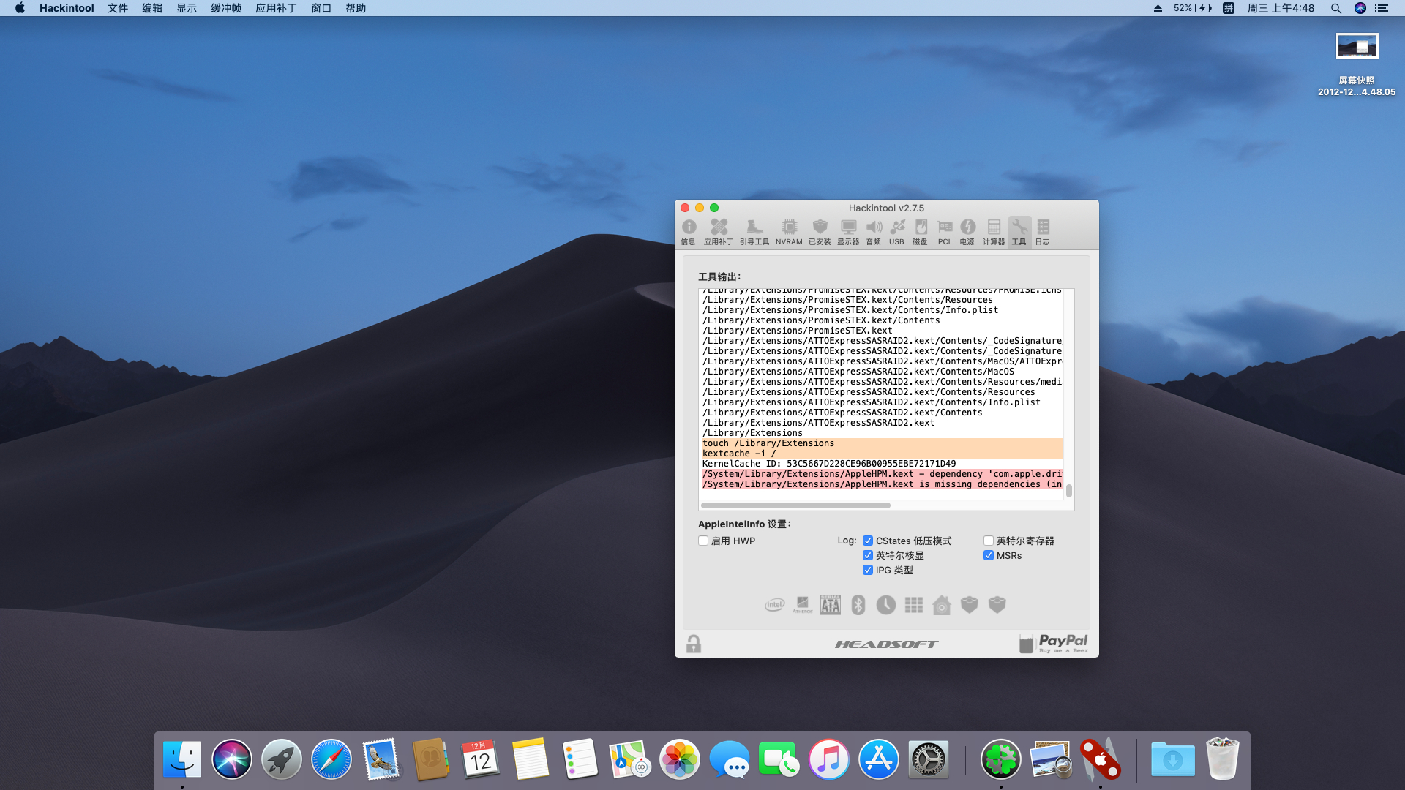Uncheck CStates 低压模式 log option
The image size is (1405, 790).
point(868,541)
